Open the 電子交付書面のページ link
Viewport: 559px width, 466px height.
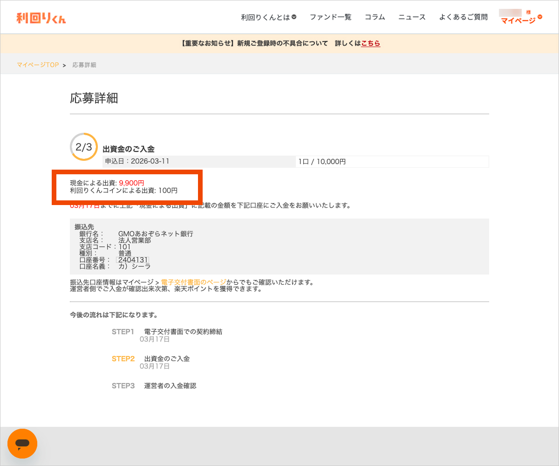[193, 282]
